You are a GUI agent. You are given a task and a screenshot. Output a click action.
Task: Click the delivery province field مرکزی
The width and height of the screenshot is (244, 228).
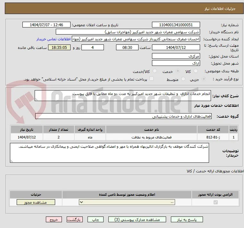[x=176, y=56]
